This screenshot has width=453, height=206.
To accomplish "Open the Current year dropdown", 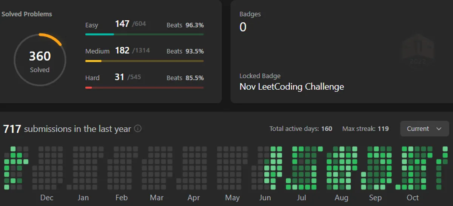I will 424,129.
